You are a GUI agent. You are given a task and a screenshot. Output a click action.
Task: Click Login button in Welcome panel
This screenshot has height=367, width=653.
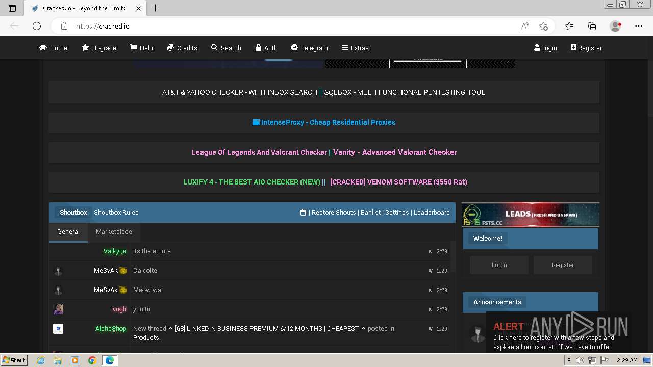(x=499, y=265)
